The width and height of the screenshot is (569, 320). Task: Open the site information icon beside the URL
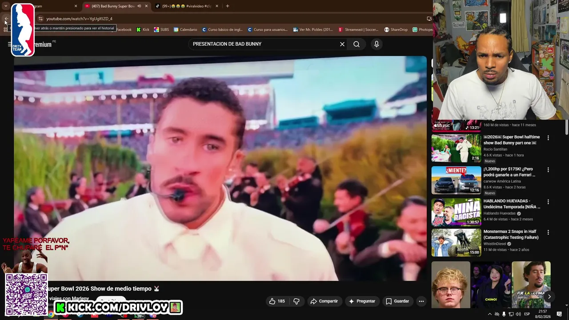coord(40,19)
